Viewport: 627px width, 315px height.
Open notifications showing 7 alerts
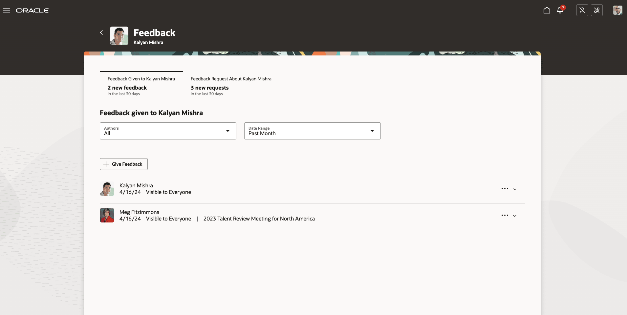(x=560, y=10)
